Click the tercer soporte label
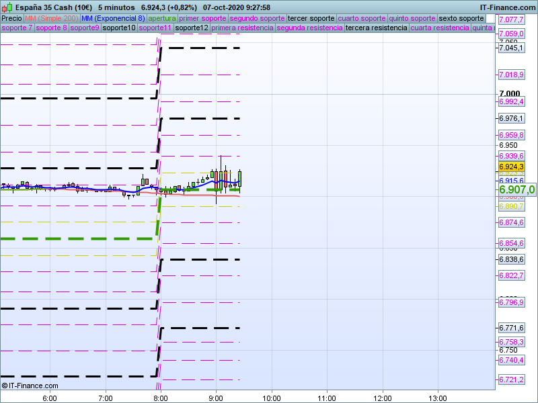The height and width of the screenshot is (403, 538). (311, 19)
